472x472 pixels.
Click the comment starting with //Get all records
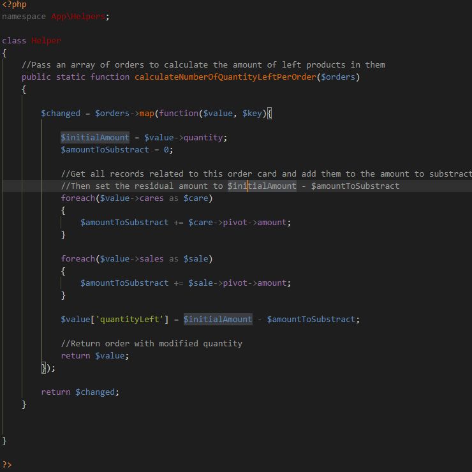click(266, 174)
